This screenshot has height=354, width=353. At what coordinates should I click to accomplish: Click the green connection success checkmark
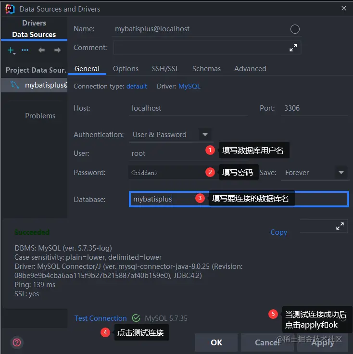[136, 318]
